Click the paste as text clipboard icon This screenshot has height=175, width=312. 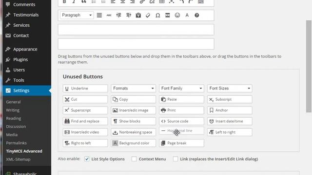pyautogui.click(x=138, y=15)
